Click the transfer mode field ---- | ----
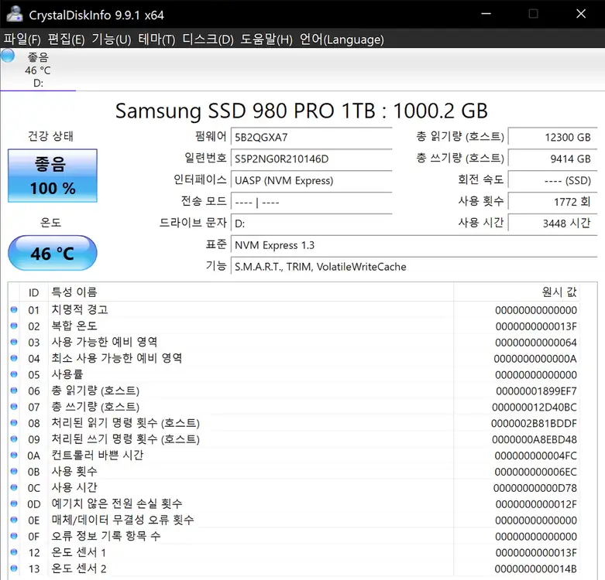Screen dimensions: 605x580 (x=311, y=202)
